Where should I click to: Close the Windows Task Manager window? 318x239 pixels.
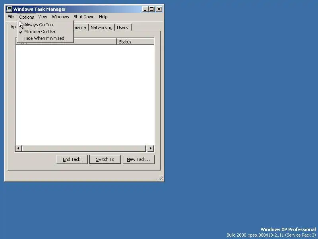click(x=159, y=9)
